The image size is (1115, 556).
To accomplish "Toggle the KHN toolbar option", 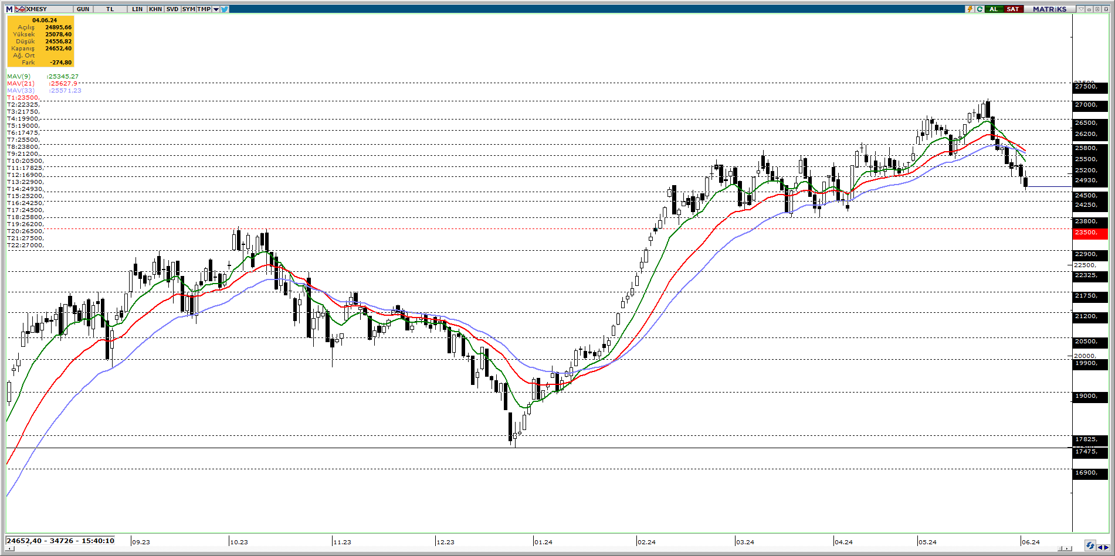I will [155, 9].
